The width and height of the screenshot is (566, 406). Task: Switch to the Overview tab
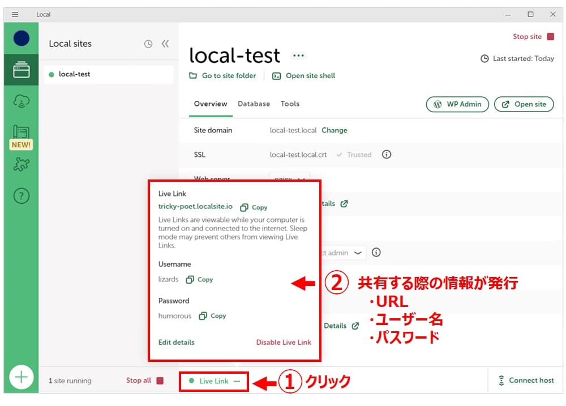pyautogui.click(x=211, y=104)
